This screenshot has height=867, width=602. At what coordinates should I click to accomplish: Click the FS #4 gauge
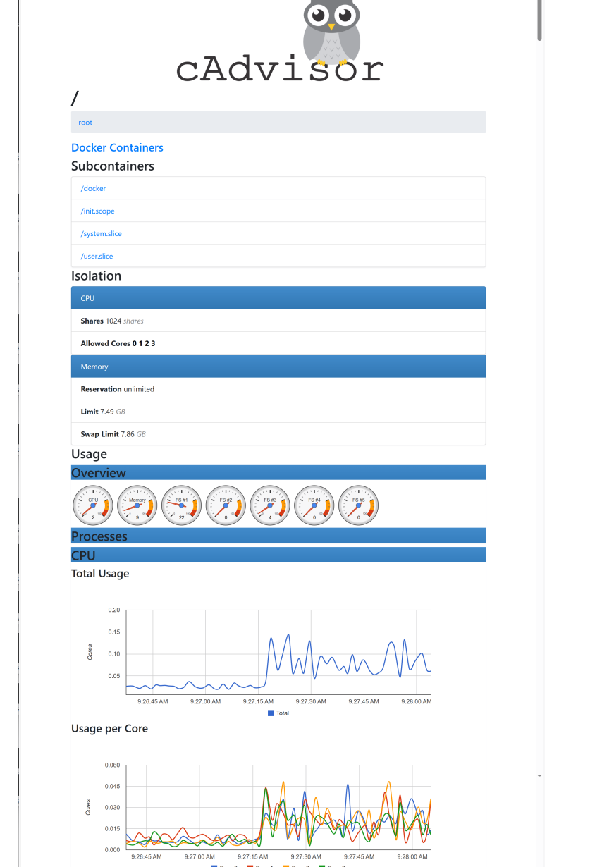pyautogui.click(x=314, y=505)
